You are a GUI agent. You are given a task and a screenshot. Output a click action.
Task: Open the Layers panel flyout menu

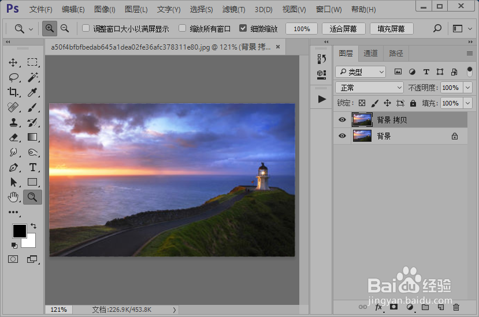[x=470, y=54]
